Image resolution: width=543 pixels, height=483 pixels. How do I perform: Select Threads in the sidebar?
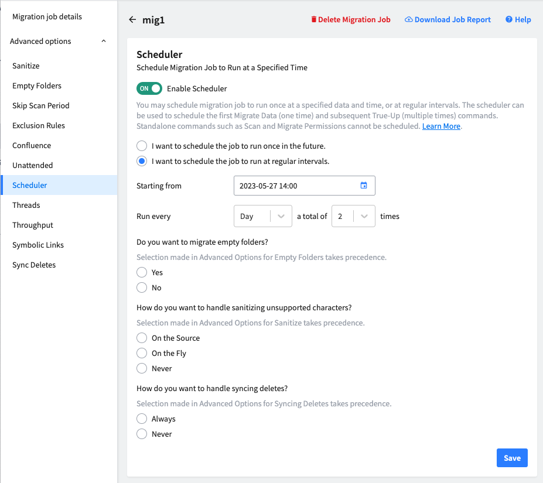tap(26, 205)
